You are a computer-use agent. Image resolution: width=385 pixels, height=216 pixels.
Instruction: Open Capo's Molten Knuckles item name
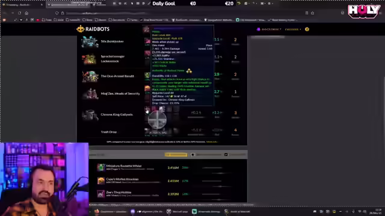pyautogui.click(x=122, y=179)
